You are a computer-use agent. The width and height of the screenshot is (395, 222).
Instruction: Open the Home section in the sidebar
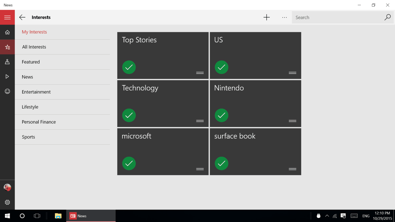(7, 32)
